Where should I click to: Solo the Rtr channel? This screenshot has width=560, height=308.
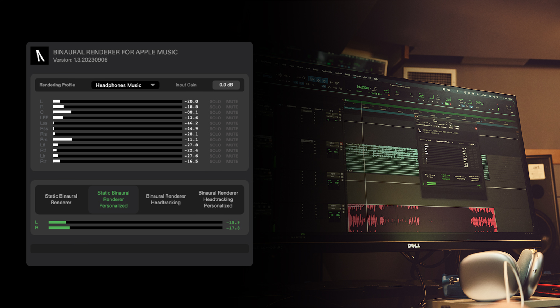coord(215,161)
